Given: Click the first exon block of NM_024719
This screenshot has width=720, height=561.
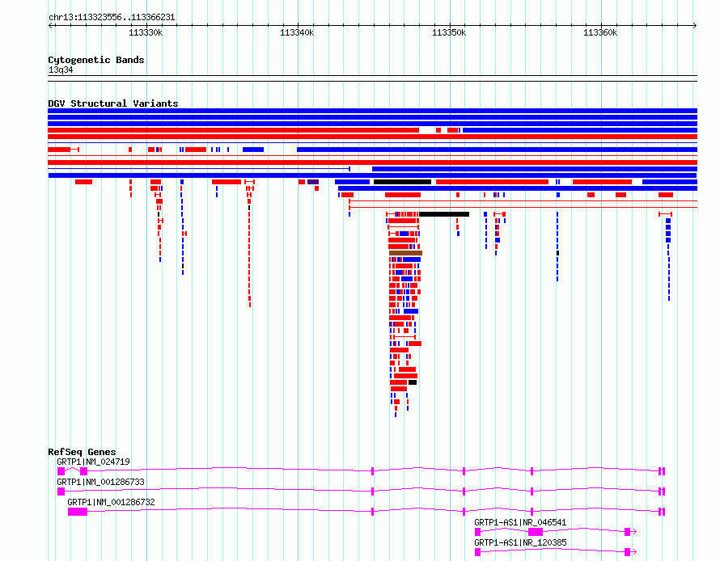Looking at the screenshot, I should coord(61,471).
